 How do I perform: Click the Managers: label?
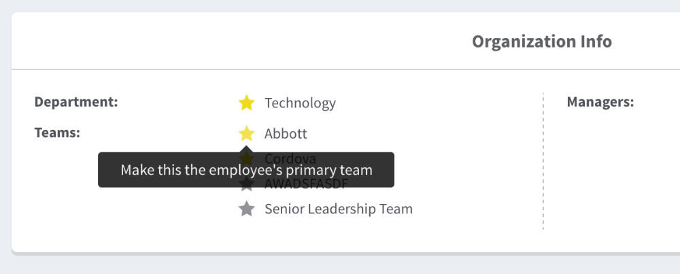600,102
